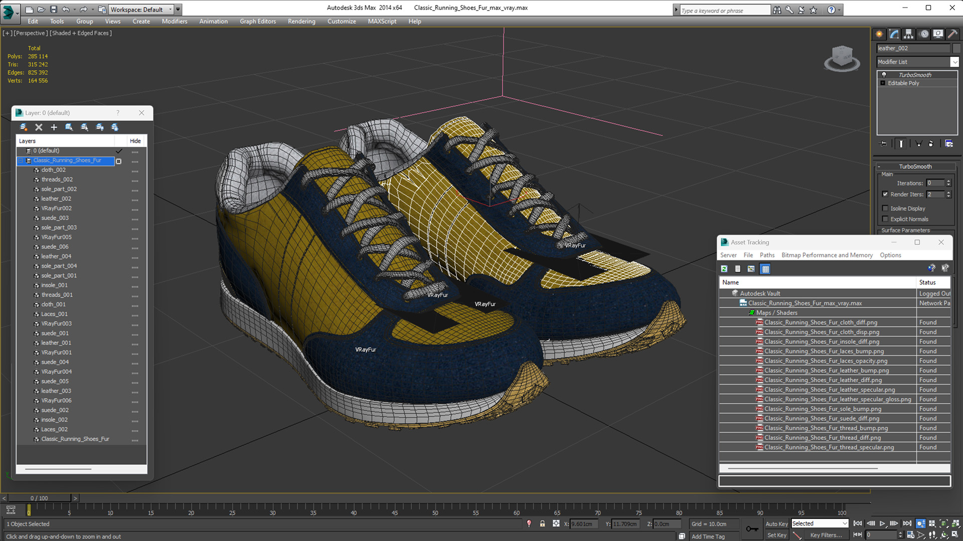Open Paths menu in Asset Tracking
The width and height of the screenshot is (963, 541).
pyautogui.click(x=767, y=255)
